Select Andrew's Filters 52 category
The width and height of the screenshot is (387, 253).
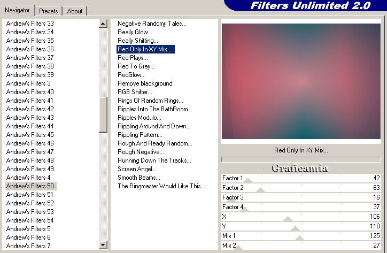[x=30, y=203]
